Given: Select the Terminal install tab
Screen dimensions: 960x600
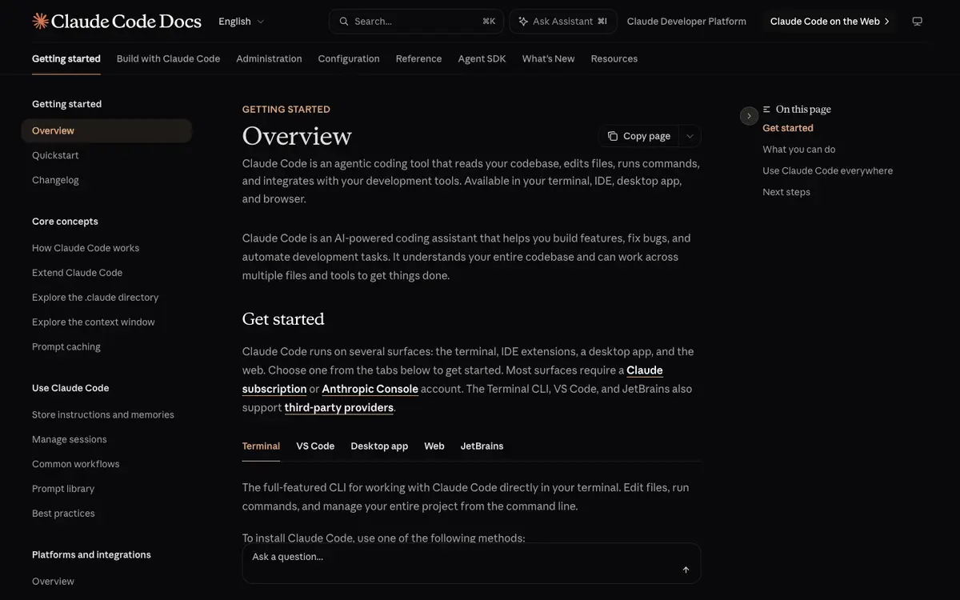Looking at the screenshot, I should pyautogui.click(x=261, y=446).
